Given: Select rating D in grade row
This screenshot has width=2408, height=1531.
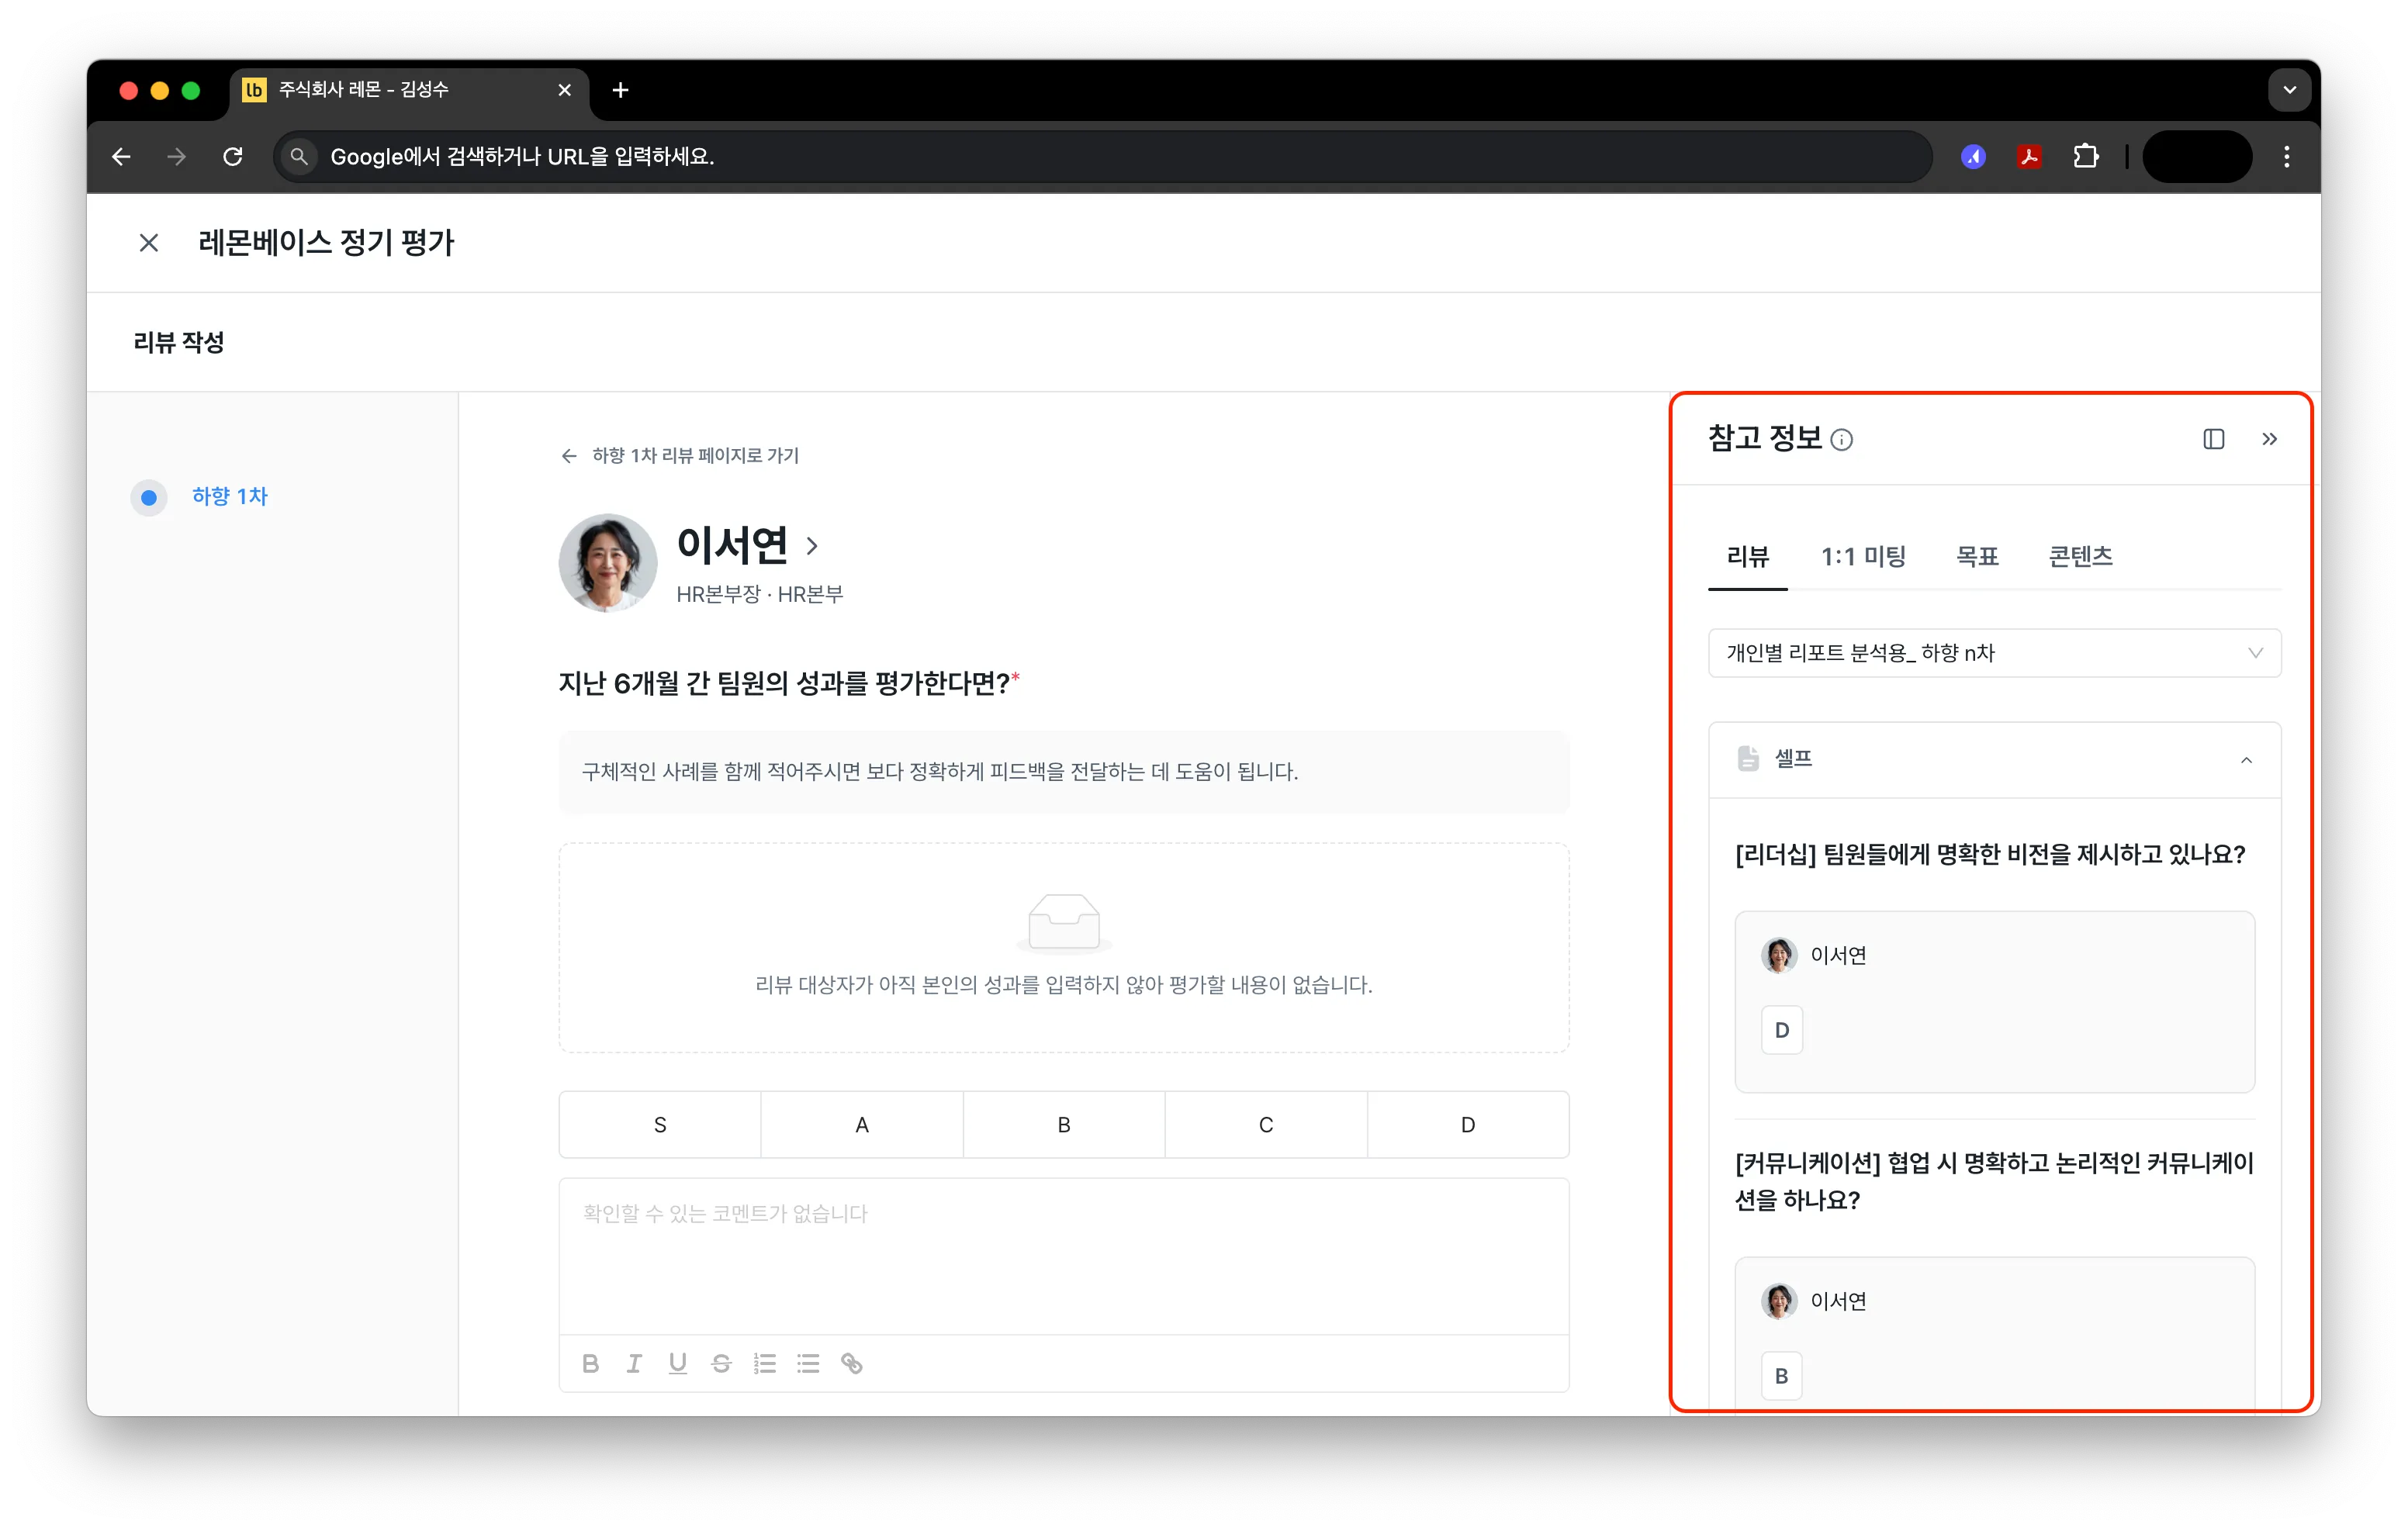Looking at the screenshot, I should (x=1468, y=1125).
